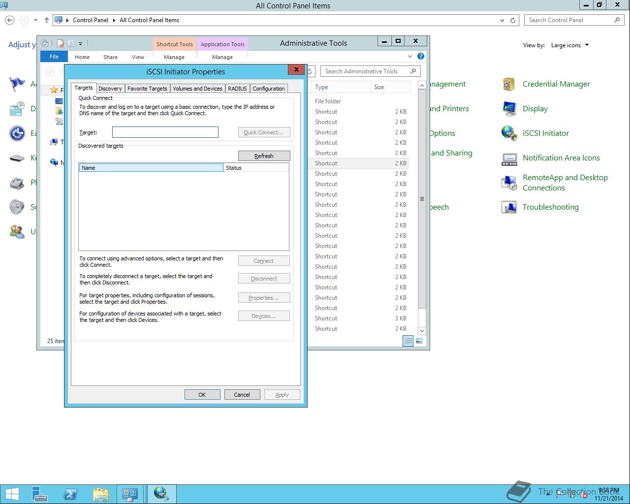Sort discovered targets by Name column
Image resolution: width=630 pixels, height=504 pixels.
151,168
